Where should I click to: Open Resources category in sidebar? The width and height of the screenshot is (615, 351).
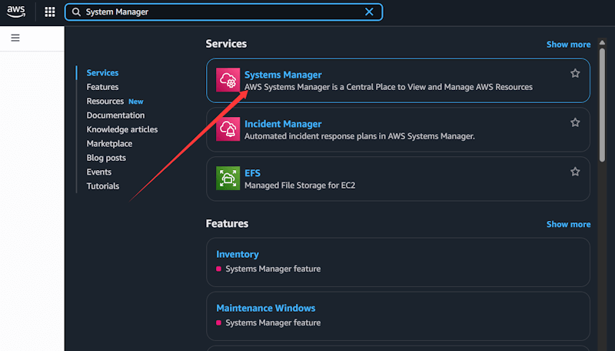point(105,101)
